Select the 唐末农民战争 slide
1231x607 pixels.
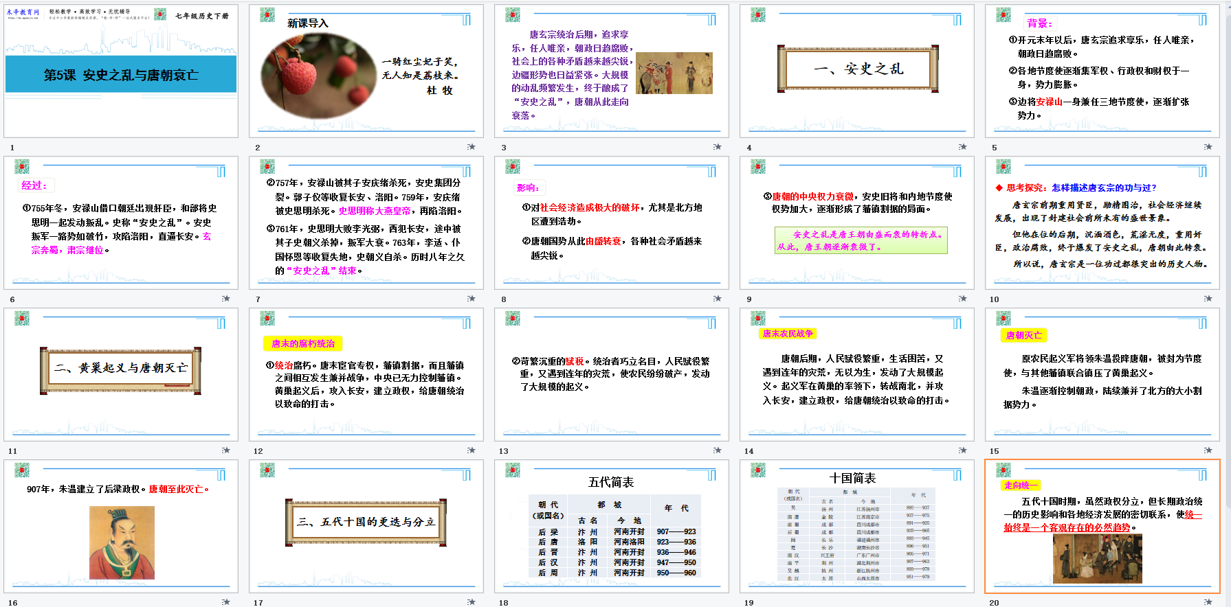click(857, 375)
